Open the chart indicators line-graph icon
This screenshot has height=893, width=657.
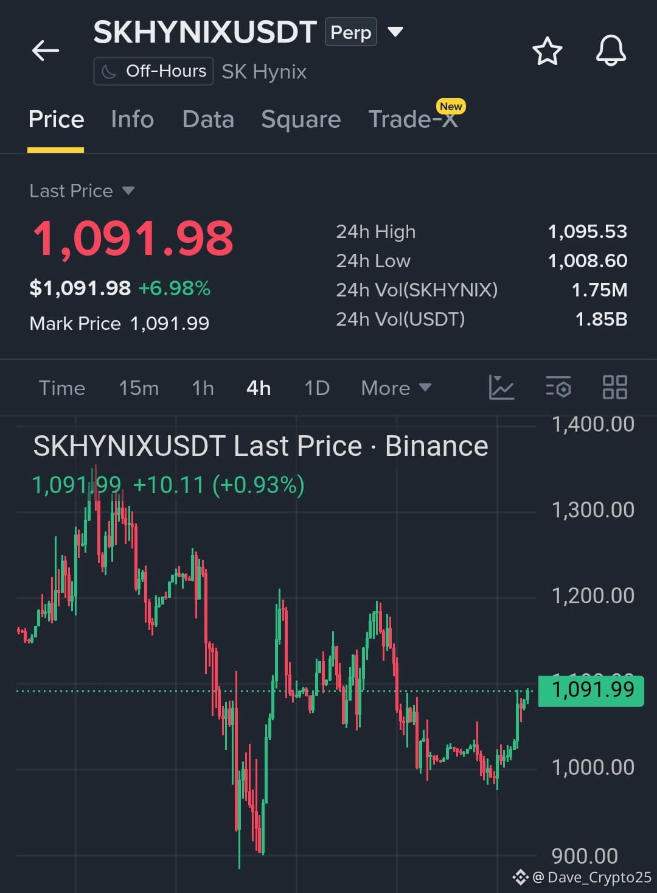click(501, 387)
